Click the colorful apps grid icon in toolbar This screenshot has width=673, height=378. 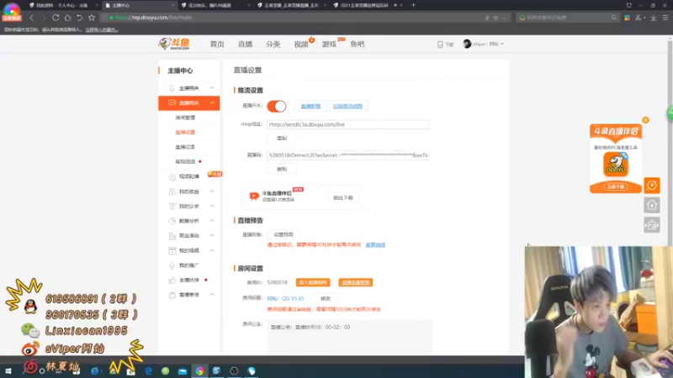(627, 18)
